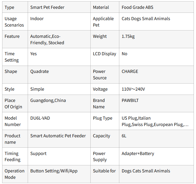Select the 'Cats Dogs Small Animals' applicable pet value
The image size is (196, 184).
(x=146, y=19)
